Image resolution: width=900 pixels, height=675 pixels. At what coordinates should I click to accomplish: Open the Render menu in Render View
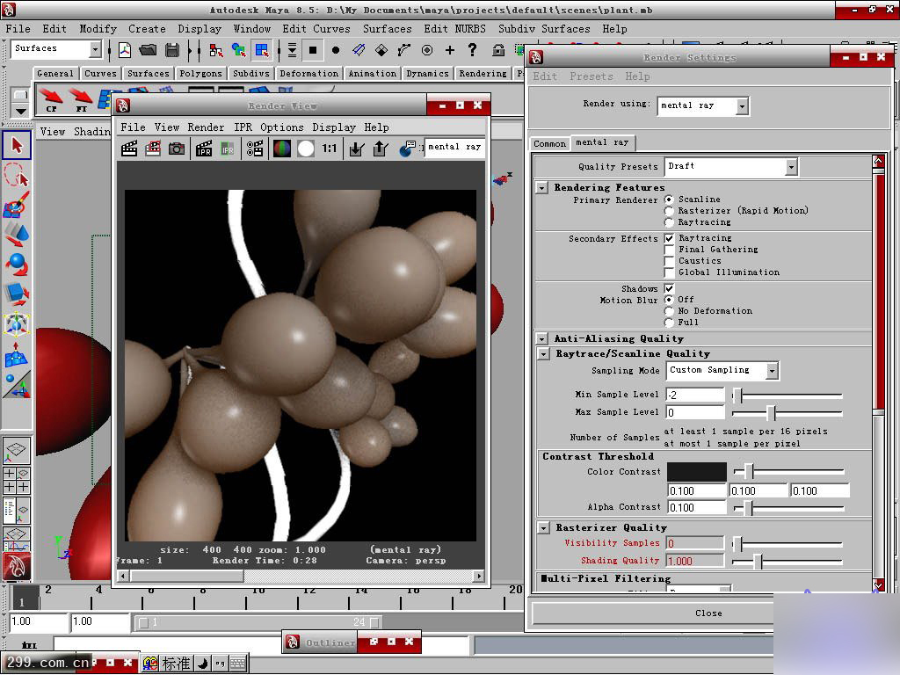pyautogui.click(x=206, y=127)
